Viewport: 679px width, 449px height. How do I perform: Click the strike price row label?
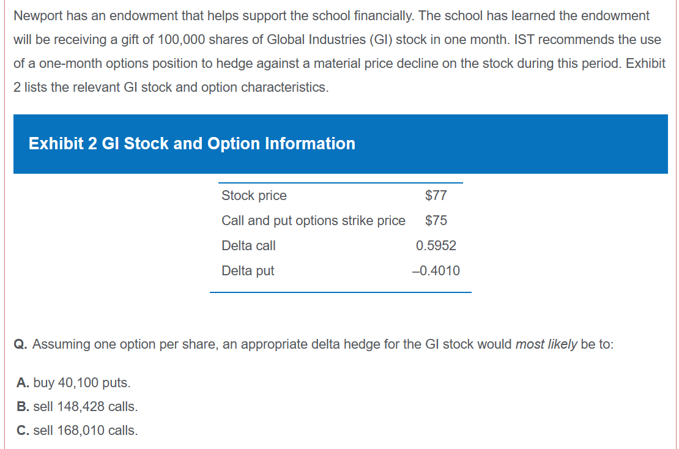(x=313, y=221)
